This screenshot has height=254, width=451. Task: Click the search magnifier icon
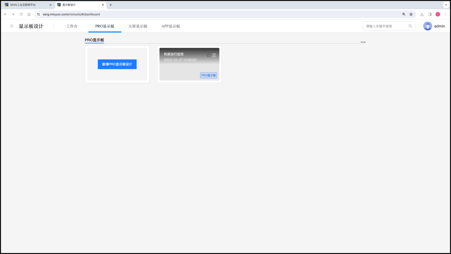click(x=410, y=26)
